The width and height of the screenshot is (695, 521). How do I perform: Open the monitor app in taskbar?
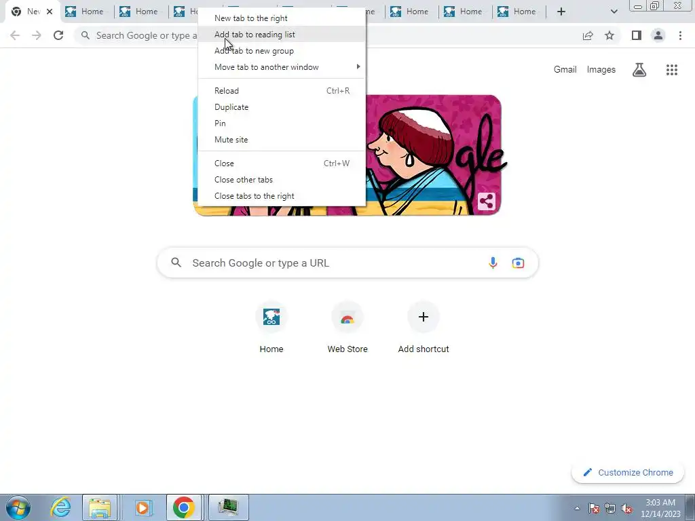[x=228, y=507]
